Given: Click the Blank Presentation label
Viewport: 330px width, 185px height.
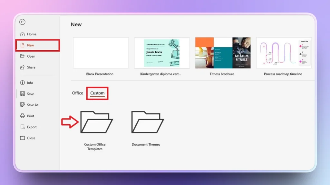Looking at the screenshot, I should tap(101, 74).
